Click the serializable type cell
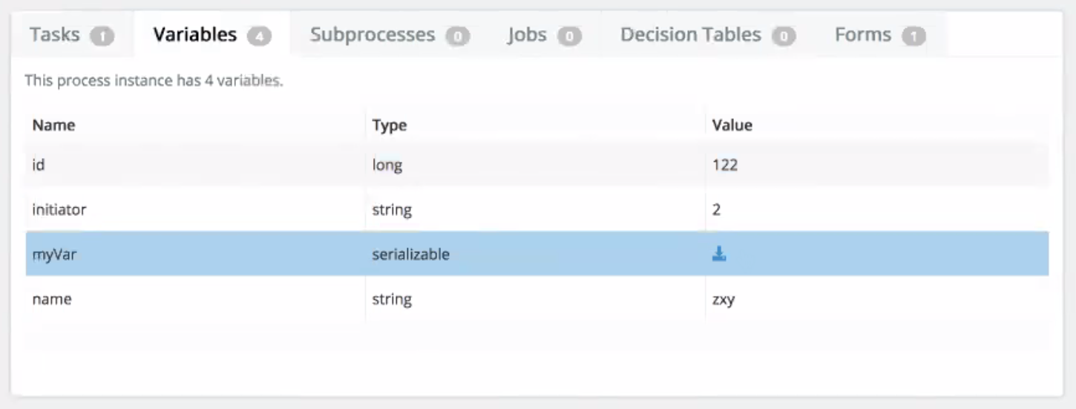 click(x=410, y=255)
